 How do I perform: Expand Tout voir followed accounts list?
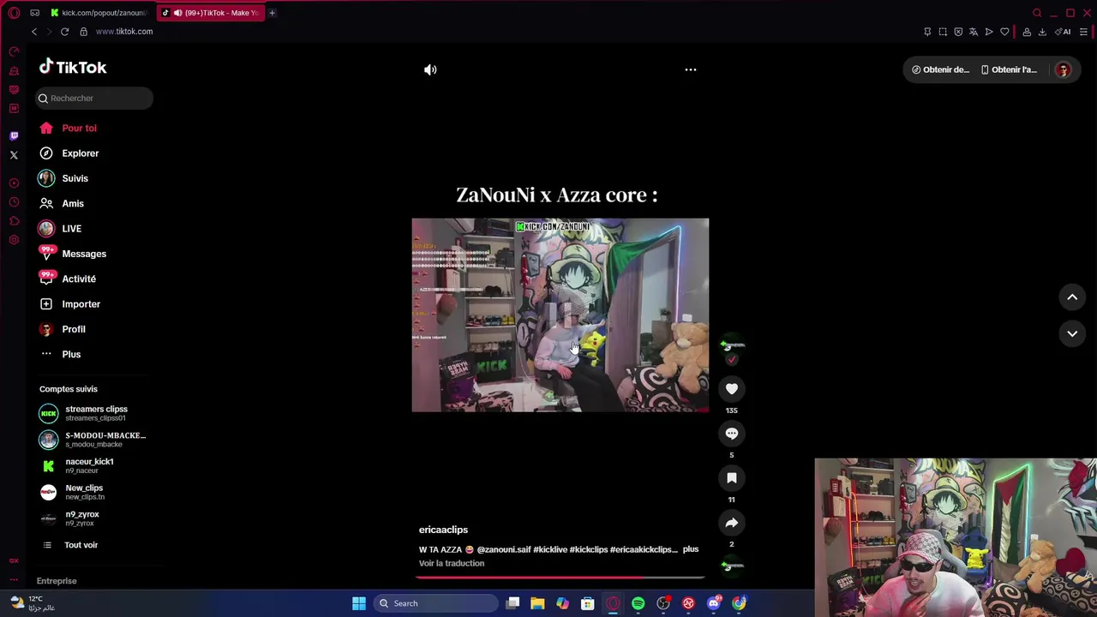coord(69,545)
